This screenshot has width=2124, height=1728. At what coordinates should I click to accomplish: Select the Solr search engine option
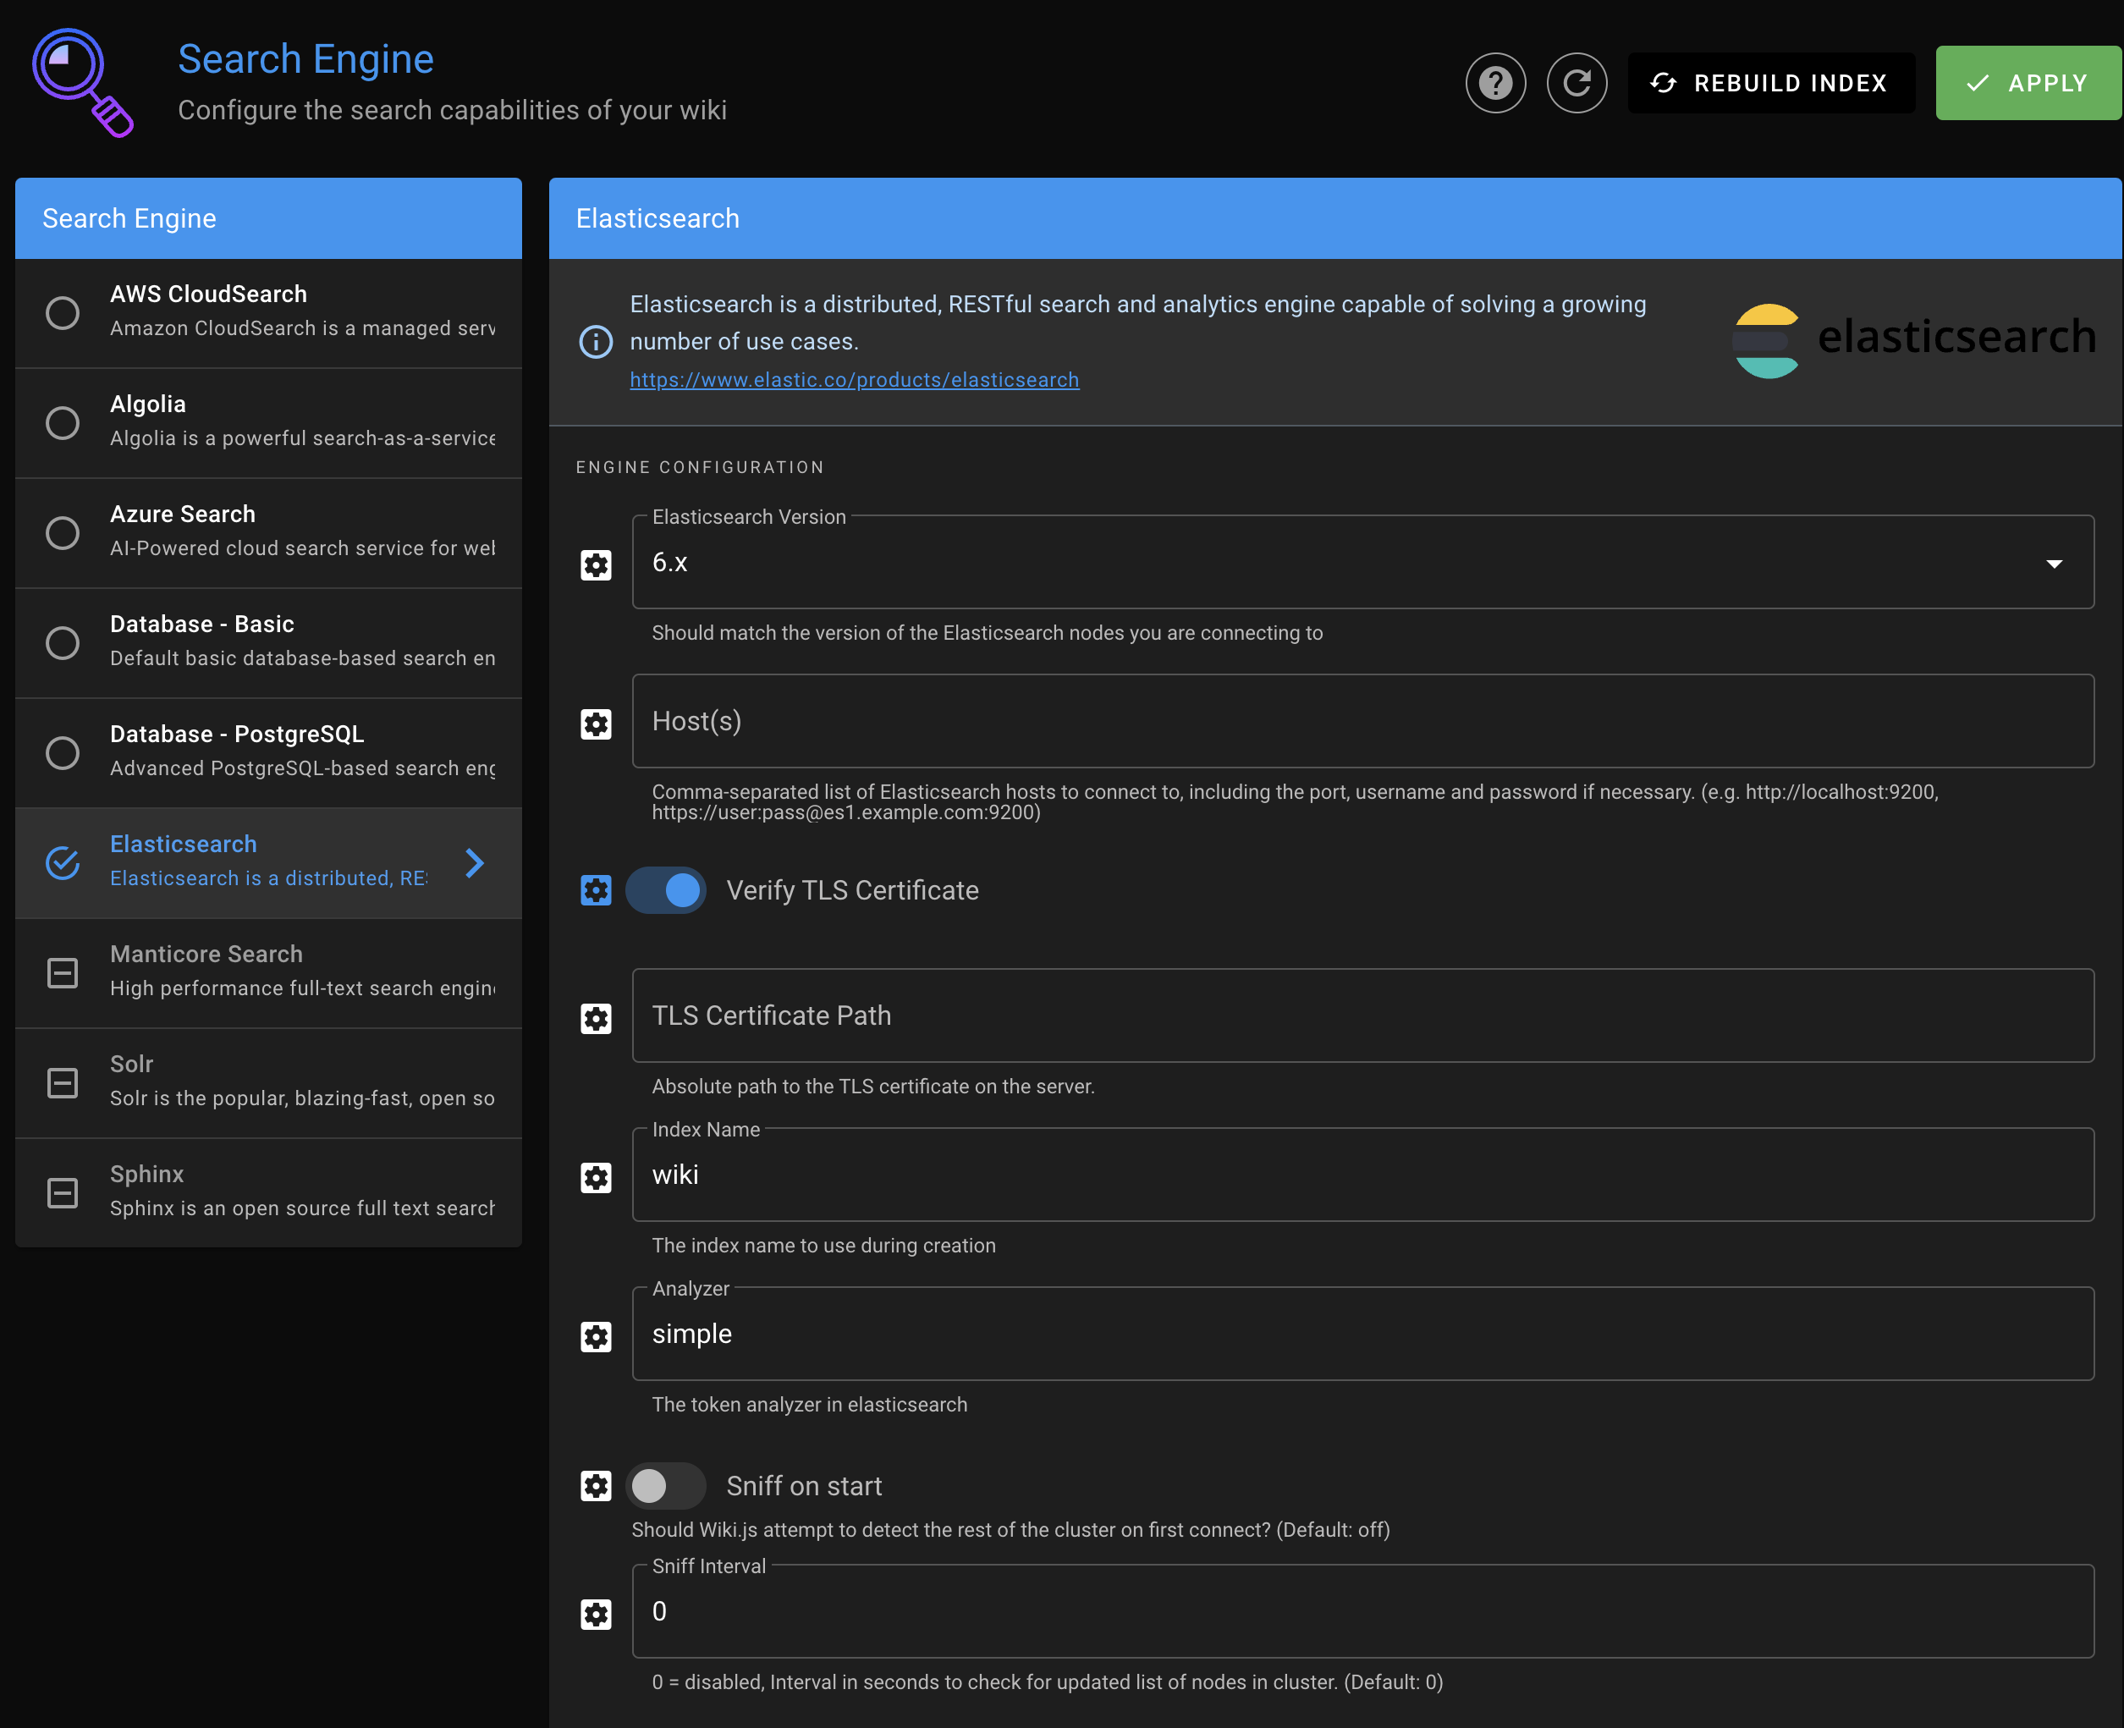[268, 1081]
